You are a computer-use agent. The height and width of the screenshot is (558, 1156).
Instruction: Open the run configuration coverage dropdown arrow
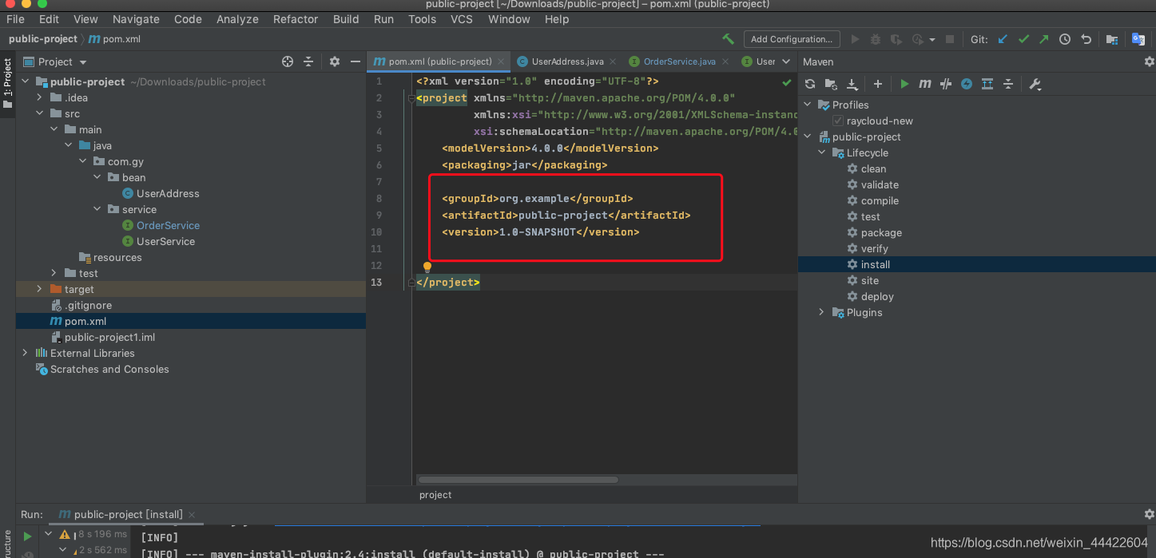[932, 39]
